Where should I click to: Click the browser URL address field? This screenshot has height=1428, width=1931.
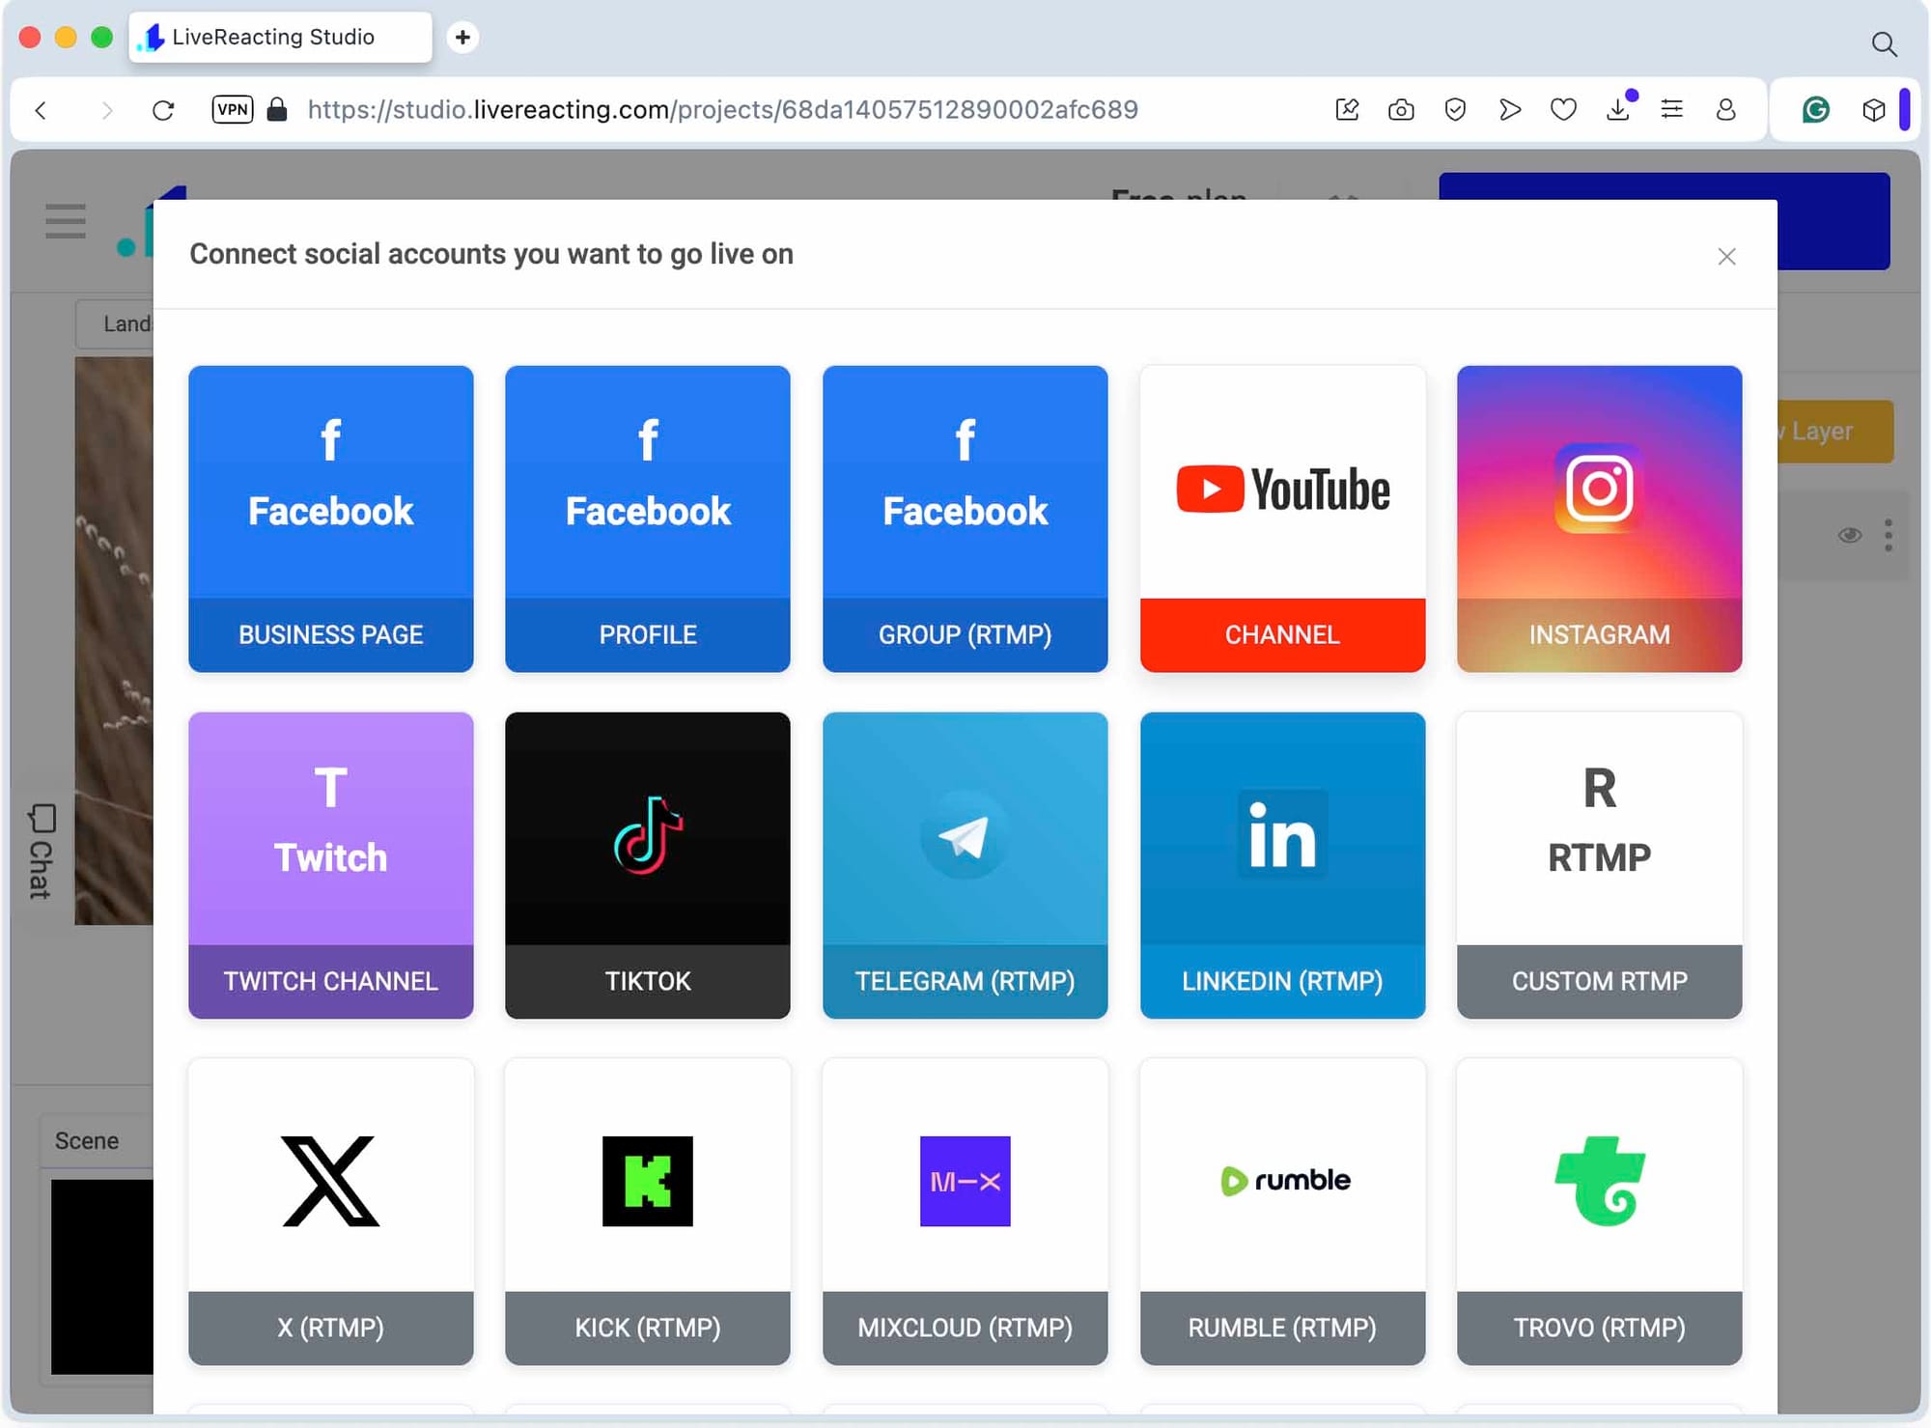[722, 110]
